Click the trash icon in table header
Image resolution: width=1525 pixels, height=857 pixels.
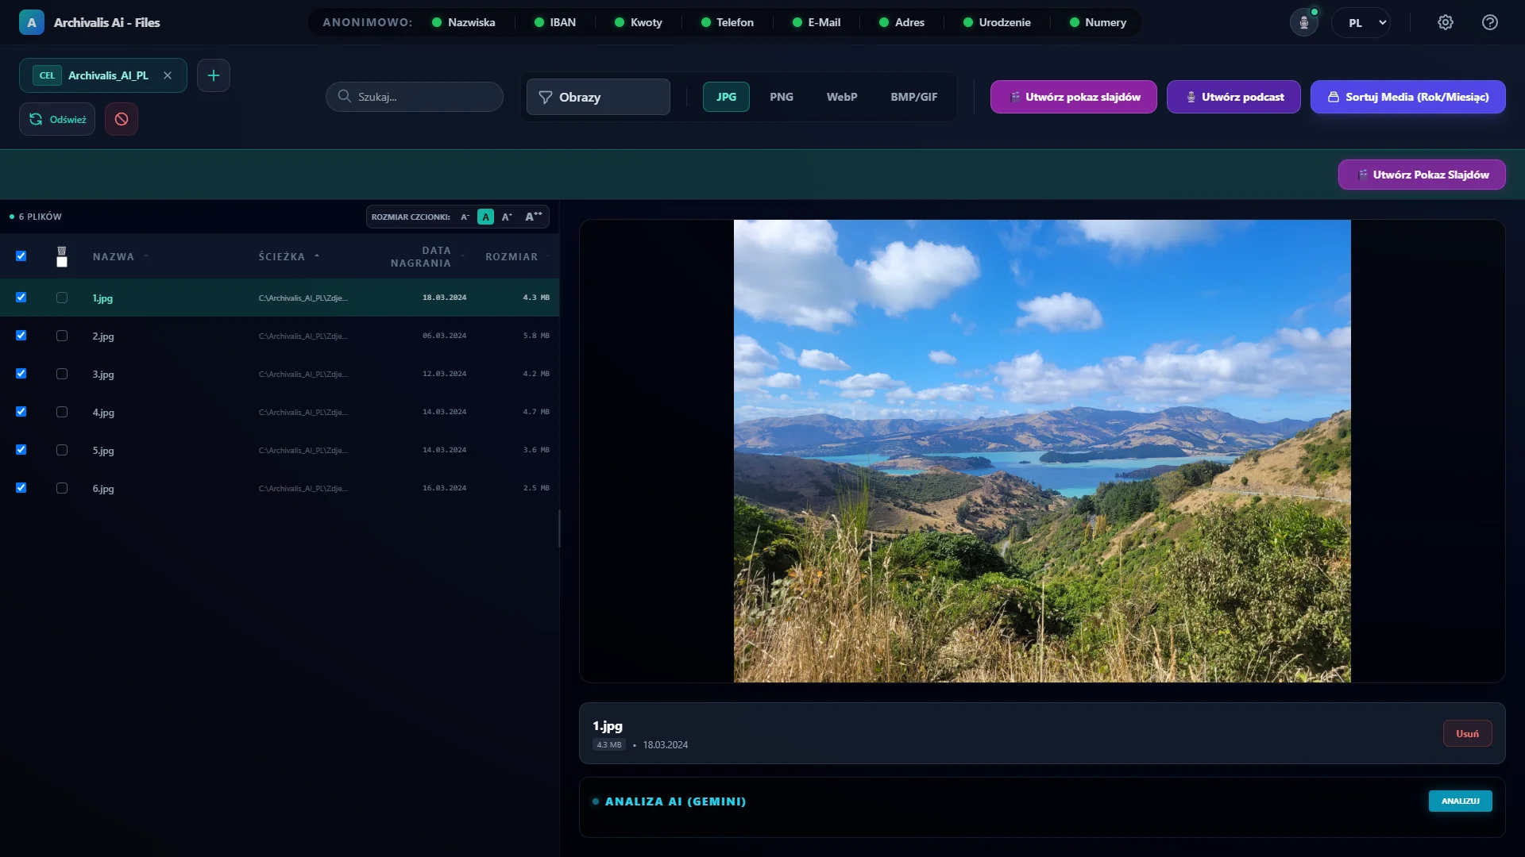(x=62, y=251)
